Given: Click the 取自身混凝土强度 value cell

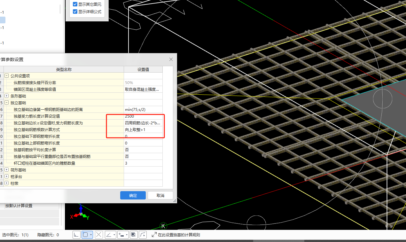Looking at the screenshot, I should point(143,89).
